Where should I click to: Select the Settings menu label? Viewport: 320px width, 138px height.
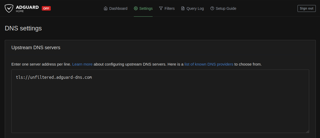146,8
